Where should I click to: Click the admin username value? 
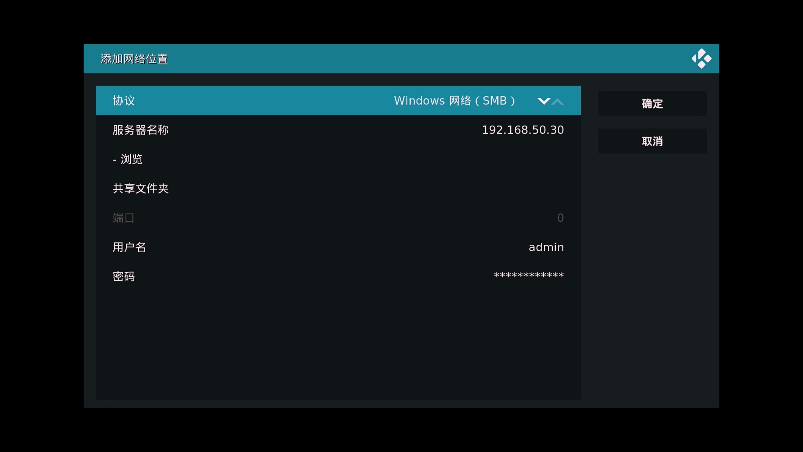click(x=546, y=247)
